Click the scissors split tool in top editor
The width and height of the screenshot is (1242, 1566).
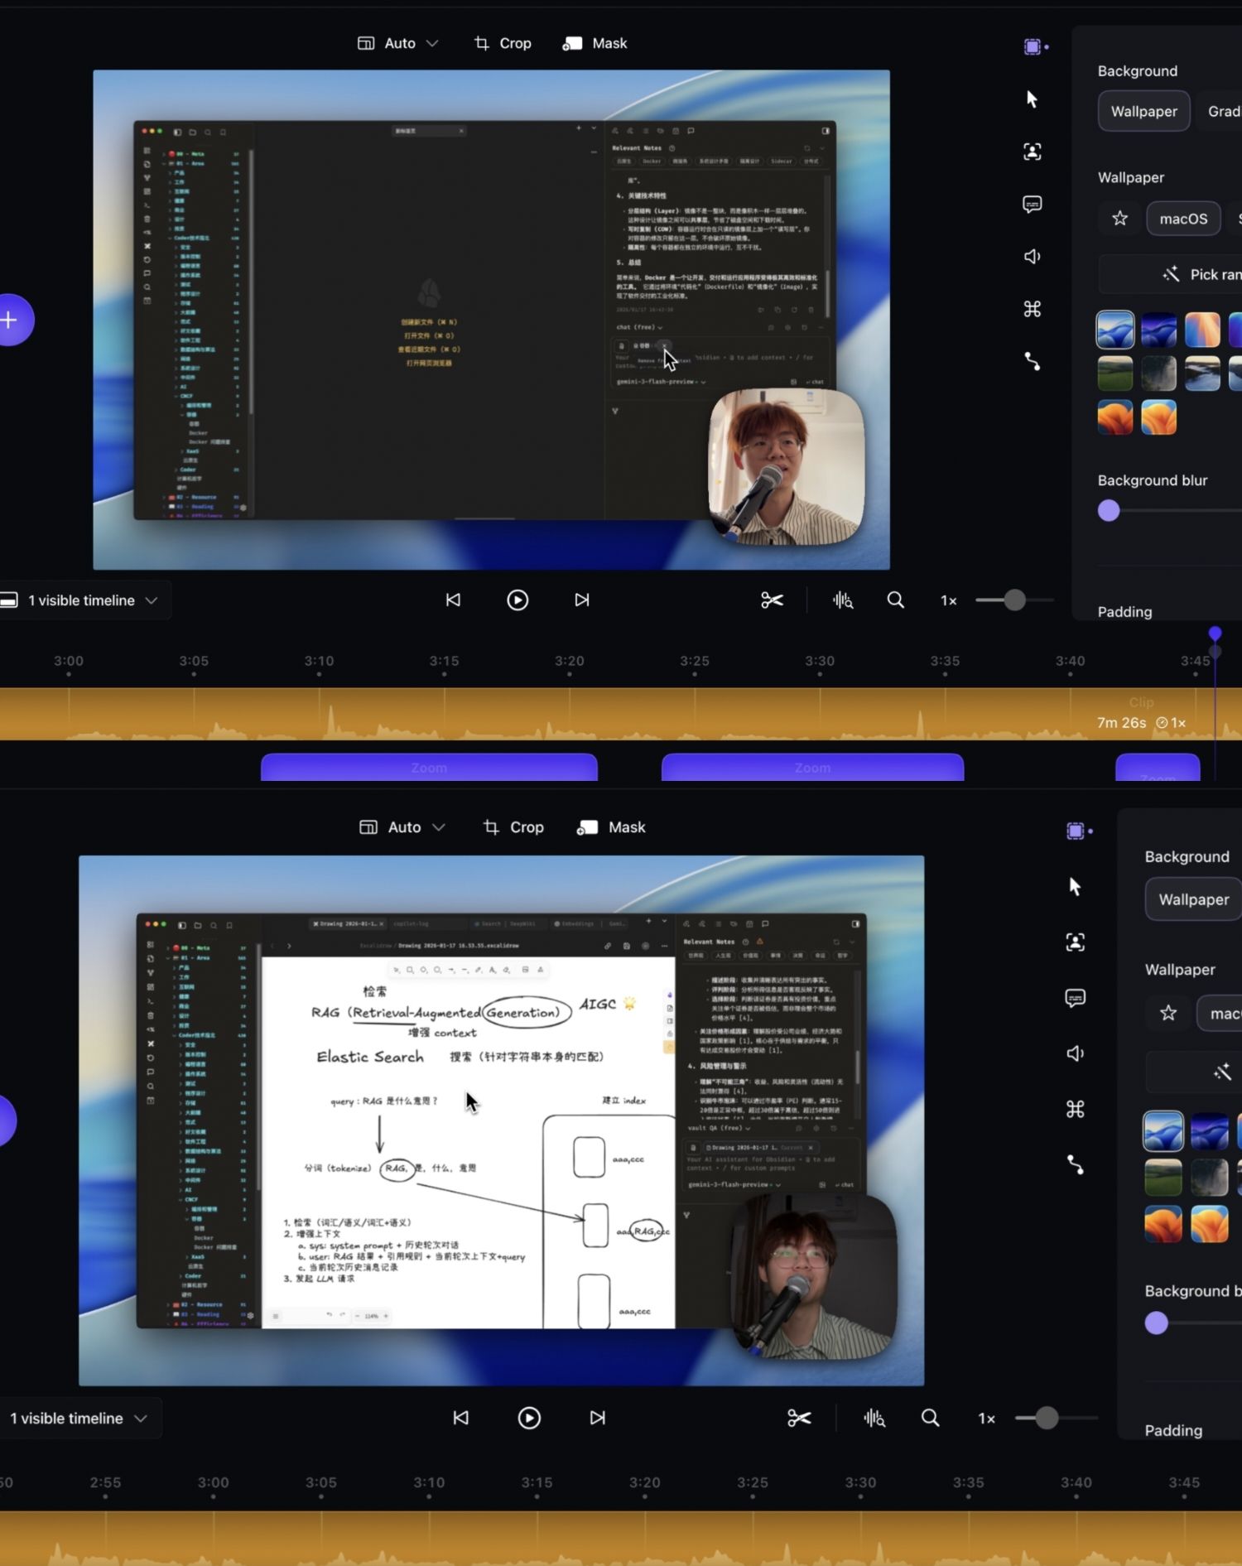tap(772, 600)
